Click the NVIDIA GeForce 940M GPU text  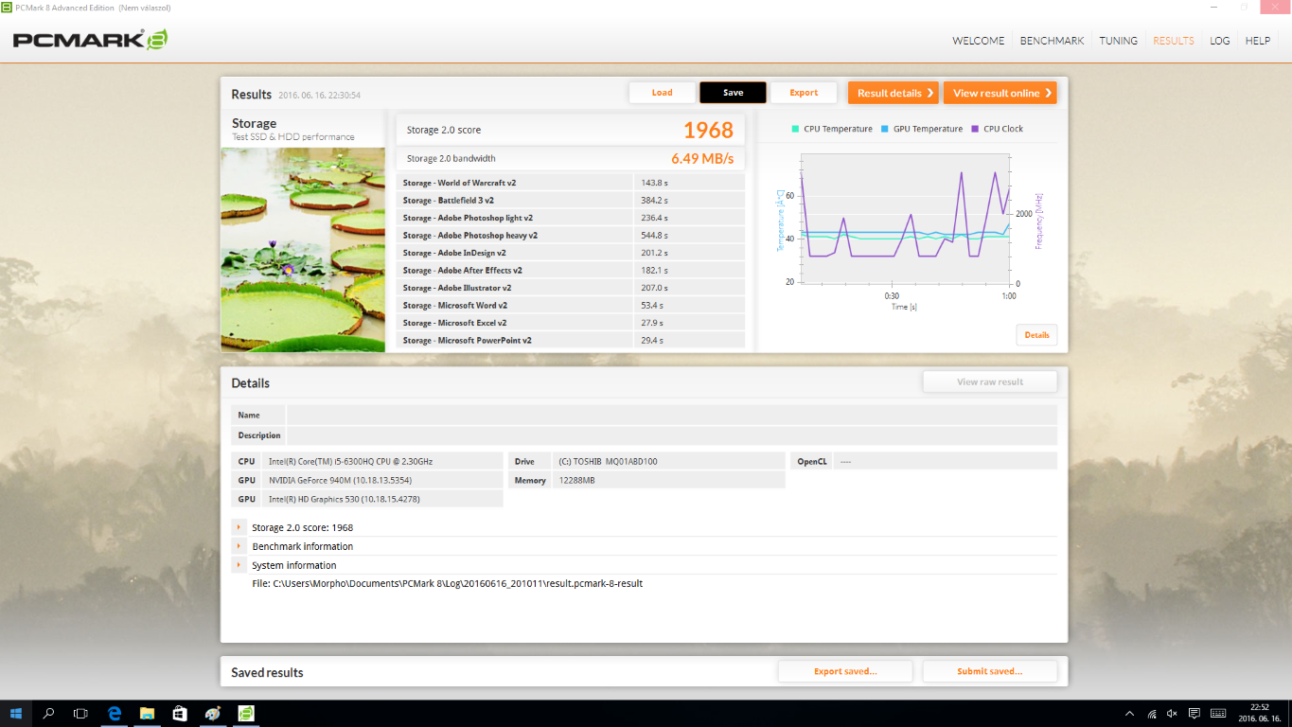pyautogui.click(x=340, y=480)
